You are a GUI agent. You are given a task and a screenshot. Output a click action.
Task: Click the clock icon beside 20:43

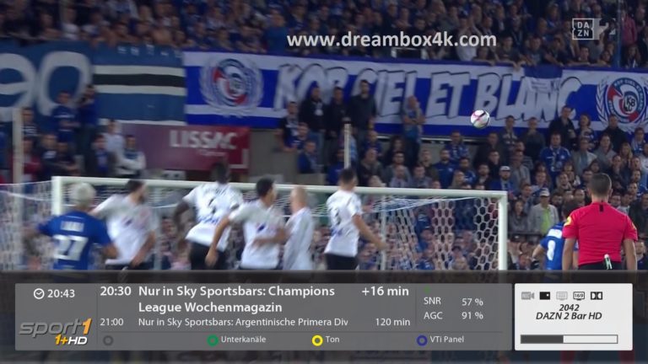[39, 294]
